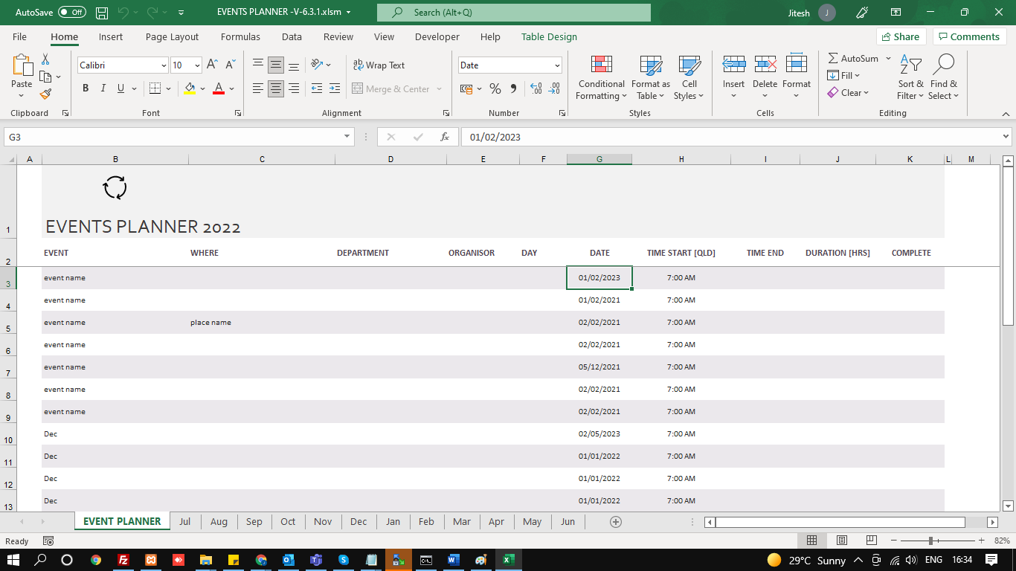Screen dimensions: 1016x571
Task: Toggle the AutoSave switch
Action: [x=71, y=13]
